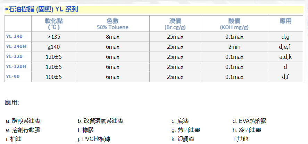Click YL-120 row softening point 120±5
The width and height of the screenshot is (308, 144).
pyautogui.click(x=53, y=57)
